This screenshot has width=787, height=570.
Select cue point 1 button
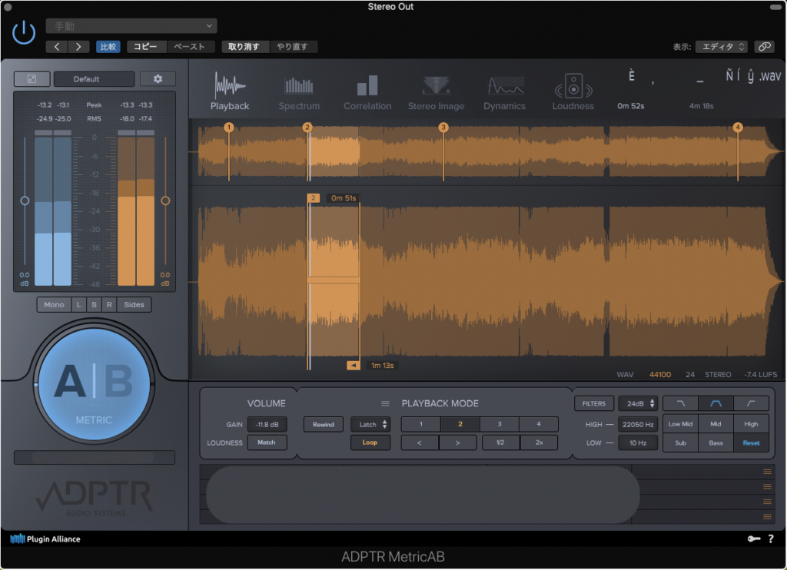(x=420, y=425)
